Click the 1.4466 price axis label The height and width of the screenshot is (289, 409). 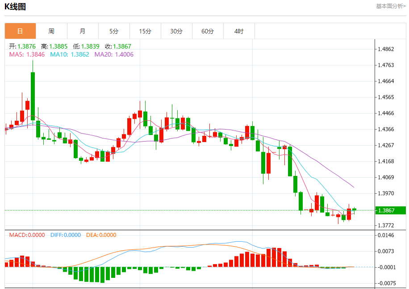pyautogui.click(x=386, y=113)
